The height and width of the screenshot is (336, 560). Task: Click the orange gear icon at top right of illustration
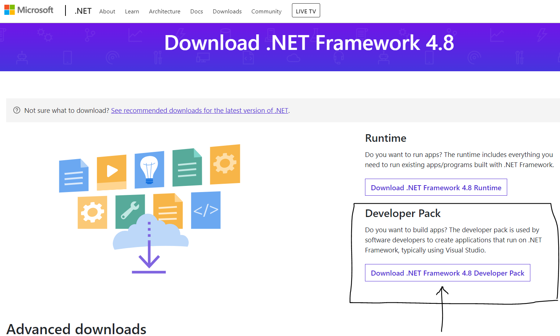point(225,164)
